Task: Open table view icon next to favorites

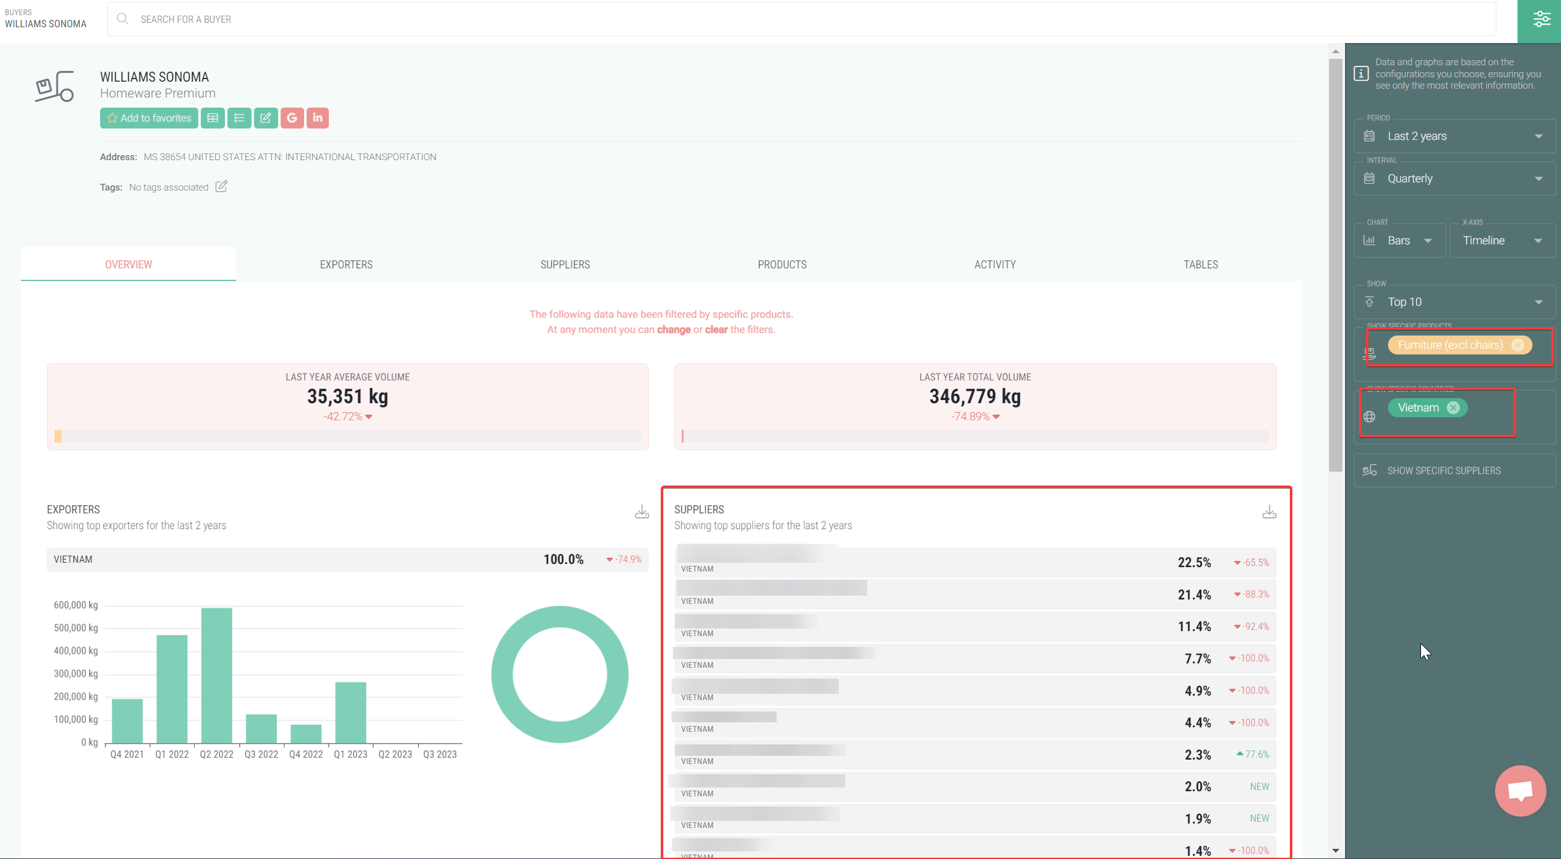Action: tap(213, 118)
